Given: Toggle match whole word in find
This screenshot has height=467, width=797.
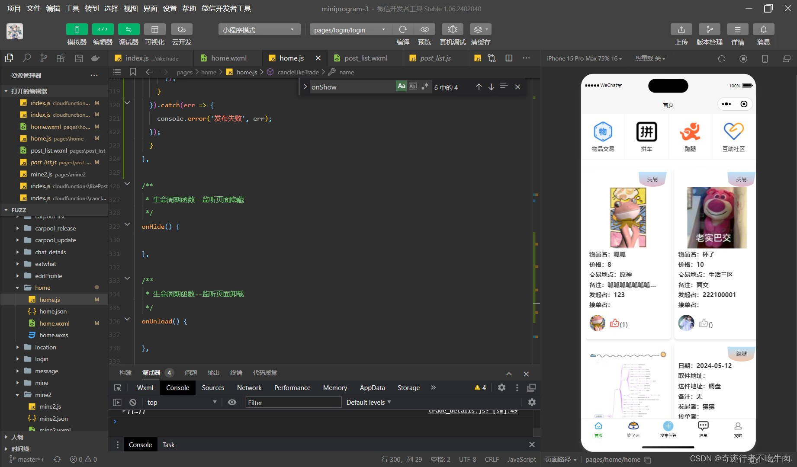Looking at the screenshot, I should (413, 86).
